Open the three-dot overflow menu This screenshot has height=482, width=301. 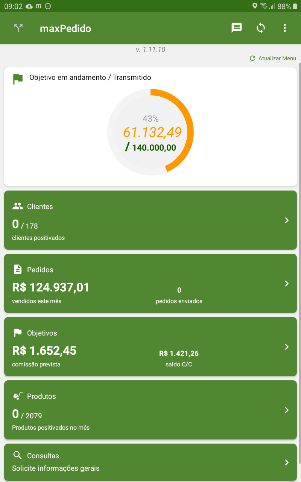click(x=285, y=28)
